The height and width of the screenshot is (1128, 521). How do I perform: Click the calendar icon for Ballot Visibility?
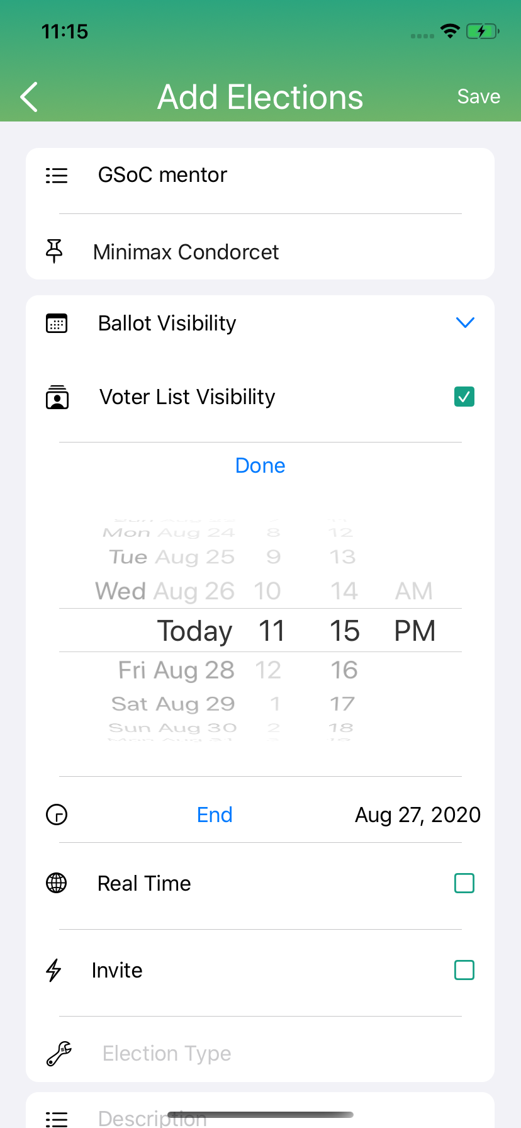tap(57, 324)
